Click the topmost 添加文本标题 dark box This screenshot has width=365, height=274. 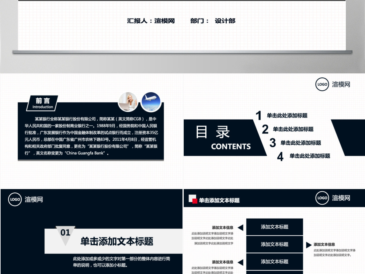point(275,227)
